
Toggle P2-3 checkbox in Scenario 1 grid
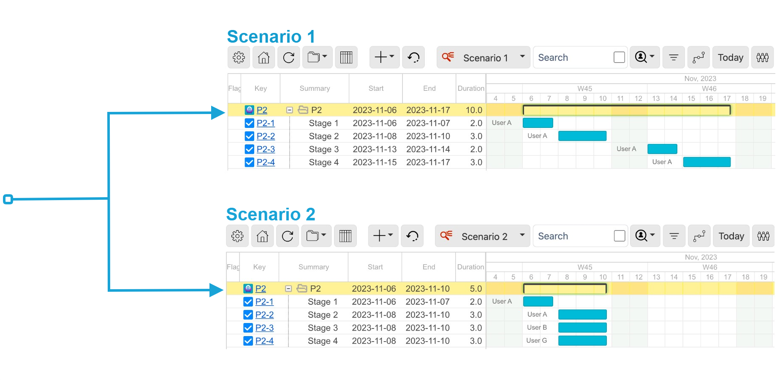(250, 149)
